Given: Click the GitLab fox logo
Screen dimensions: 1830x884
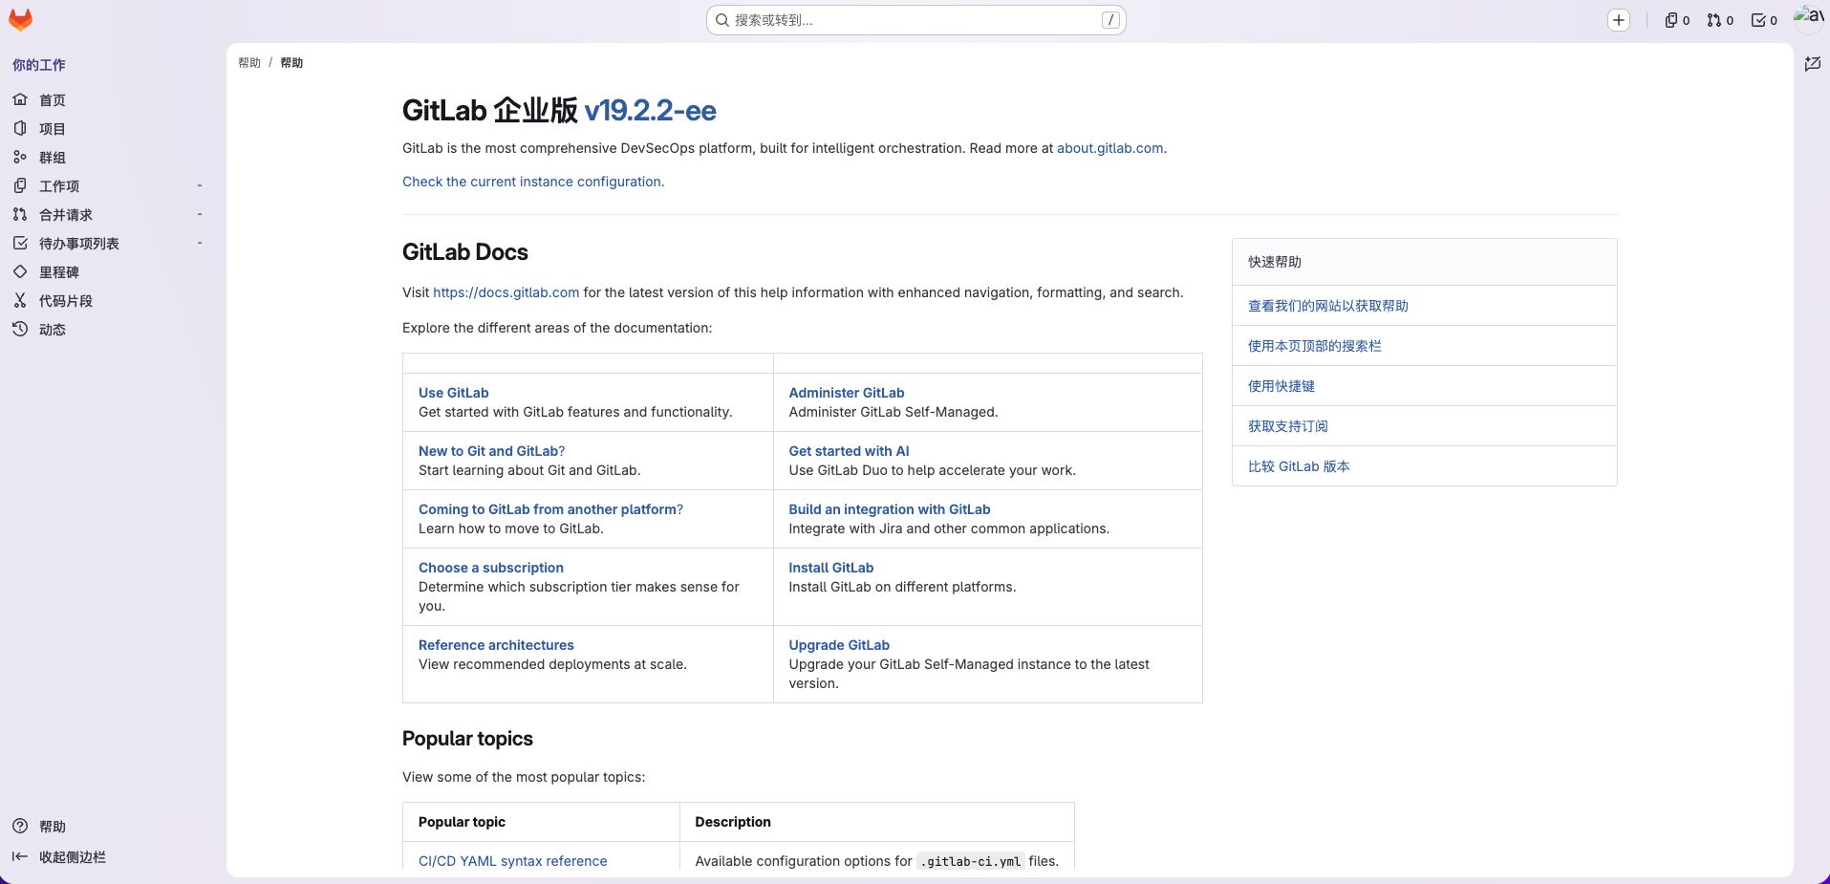Looking at the screenshot, I should click(x=20, y=20).
